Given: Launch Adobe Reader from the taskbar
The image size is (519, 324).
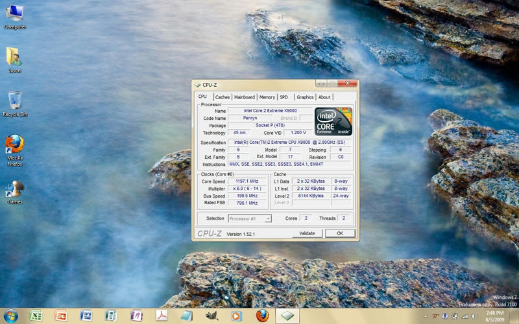Looking at the screenshot, I should (x=161, y=316).
